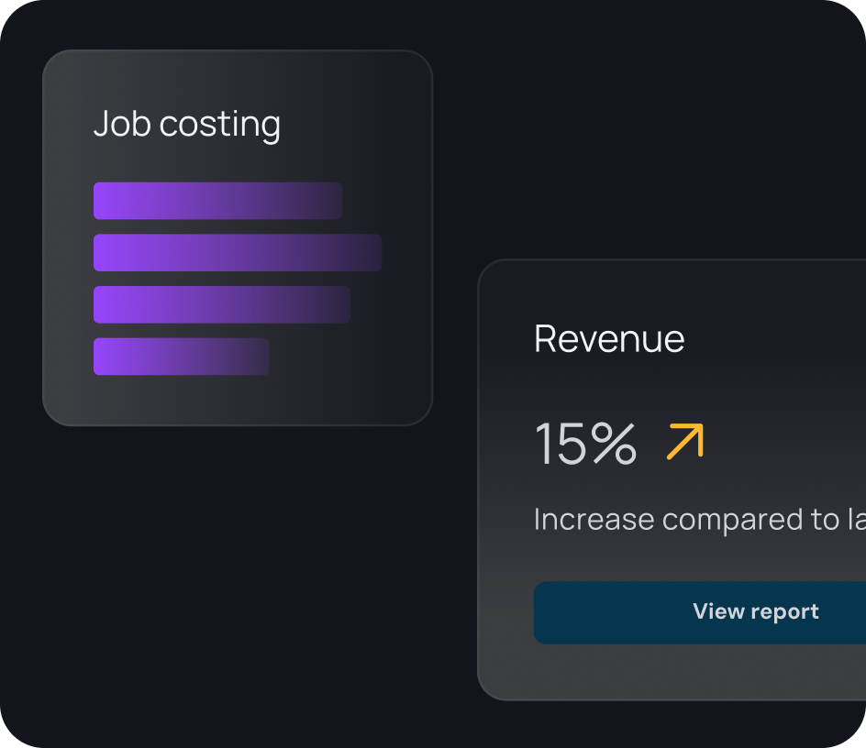866x748 pixels.
Task: Click the word 'costing' in card title
Action: coord(220,125)
